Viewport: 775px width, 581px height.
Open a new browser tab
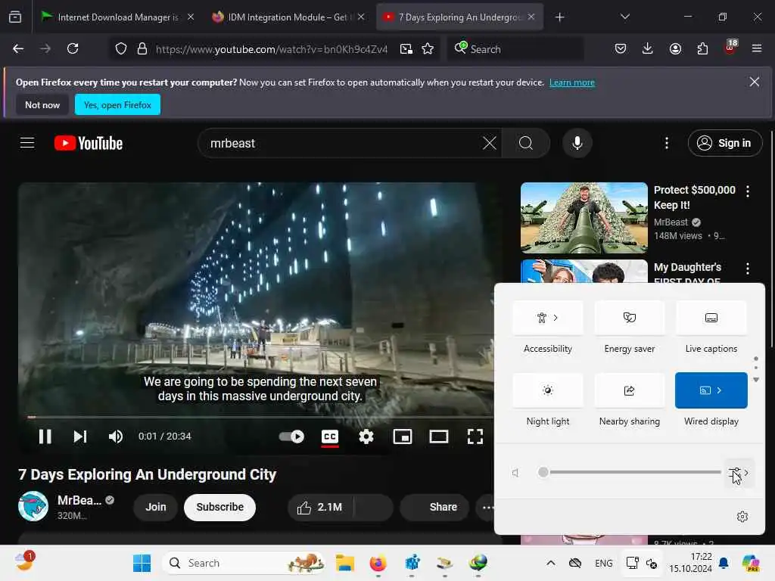(559, 17)
